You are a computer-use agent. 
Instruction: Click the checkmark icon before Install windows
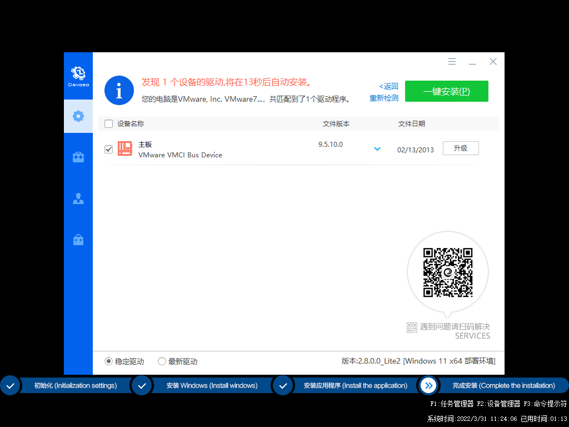tap(142, 386)
